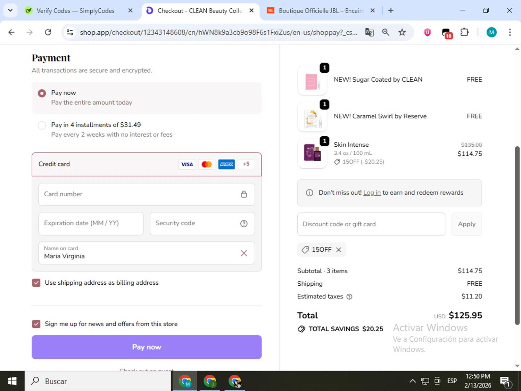Screen dimensions: 521x391
Task: Open the Extensions puzzle icon
Action: (464, 32)
